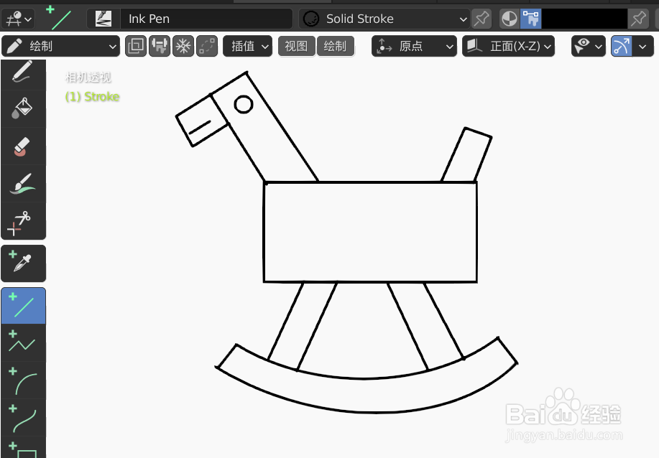Select the Draw pen tool
This screenshot has height=458, width=659.
point(23,72)
